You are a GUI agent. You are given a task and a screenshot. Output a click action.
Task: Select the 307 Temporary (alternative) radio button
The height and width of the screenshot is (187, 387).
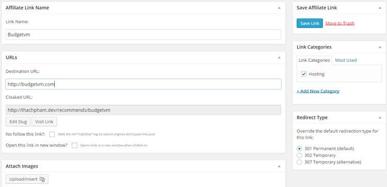click(x=299, y=162)
